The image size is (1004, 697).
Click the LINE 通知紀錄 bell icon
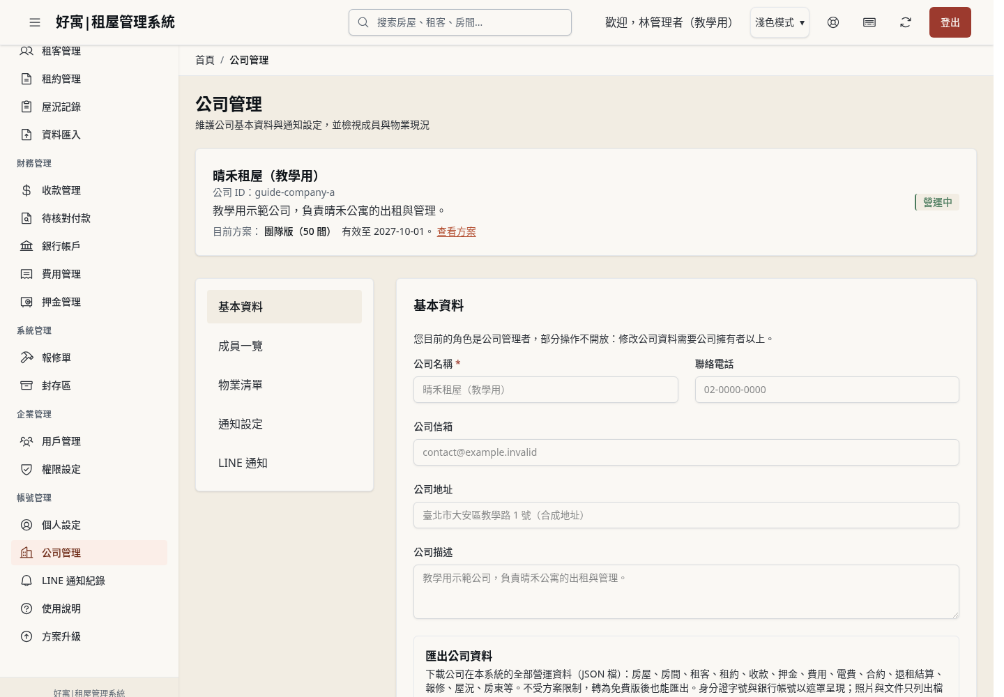(x=26, y=581)
